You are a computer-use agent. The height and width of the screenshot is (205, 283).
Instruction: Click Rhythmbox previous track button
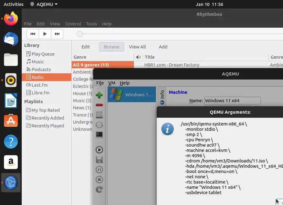33,34
